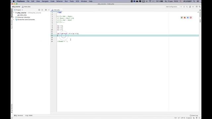Image resolution: width=212 pixels, height=119 pixels.
Task: Click the Debug icon in toolbar
Action: (184, 7)
